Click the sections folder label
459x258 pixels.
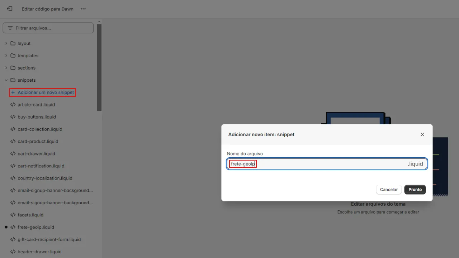click(x=27, y=68)
